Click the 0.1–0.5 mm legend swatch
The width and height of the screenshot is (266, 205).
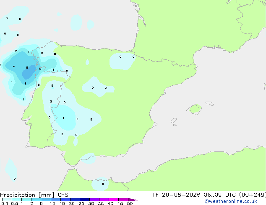(7, 200)
